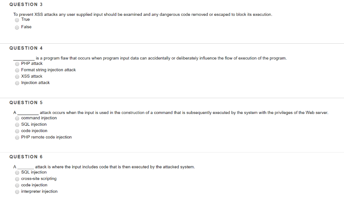The width and height of the screenshot is (344, 202).
Task: Choose PHP attack in Question 4
Action: 17,64
